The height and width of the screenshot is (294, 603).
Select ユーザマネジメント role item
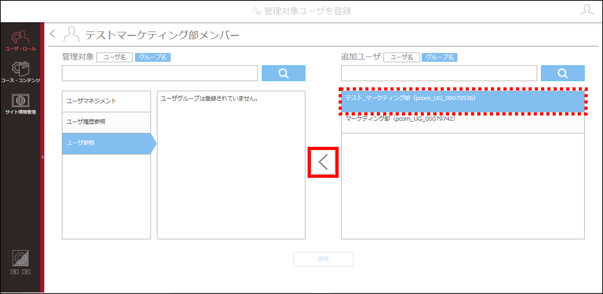click(106, 101)
